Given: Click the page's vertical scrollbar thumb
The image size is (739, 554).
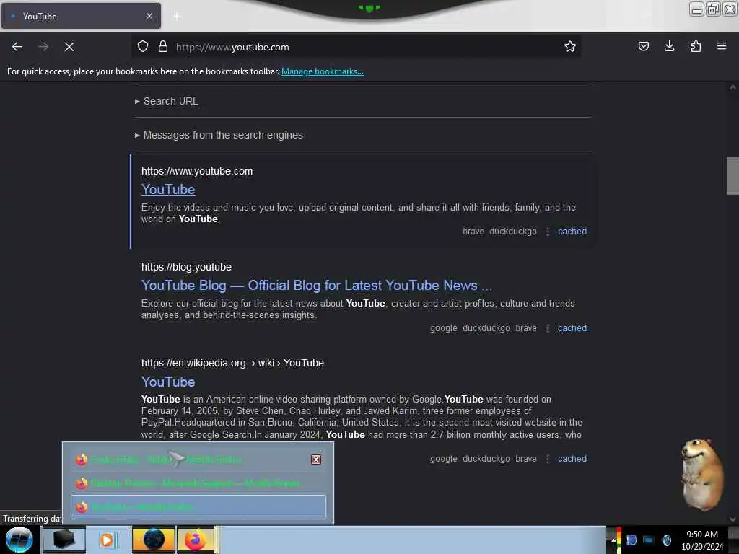Looking at the screenshot, I should click(733, 175).
